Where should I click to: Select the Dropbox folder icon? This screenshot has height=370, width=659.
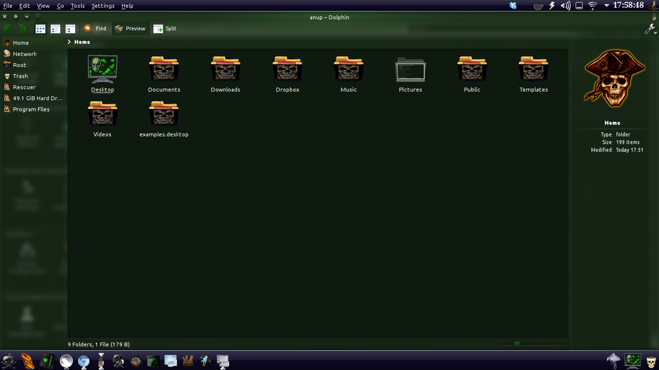coord(288,69)
